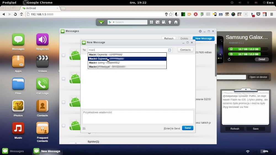
Task: Bookmark page with the star icon
Action: tap(171, 14)
